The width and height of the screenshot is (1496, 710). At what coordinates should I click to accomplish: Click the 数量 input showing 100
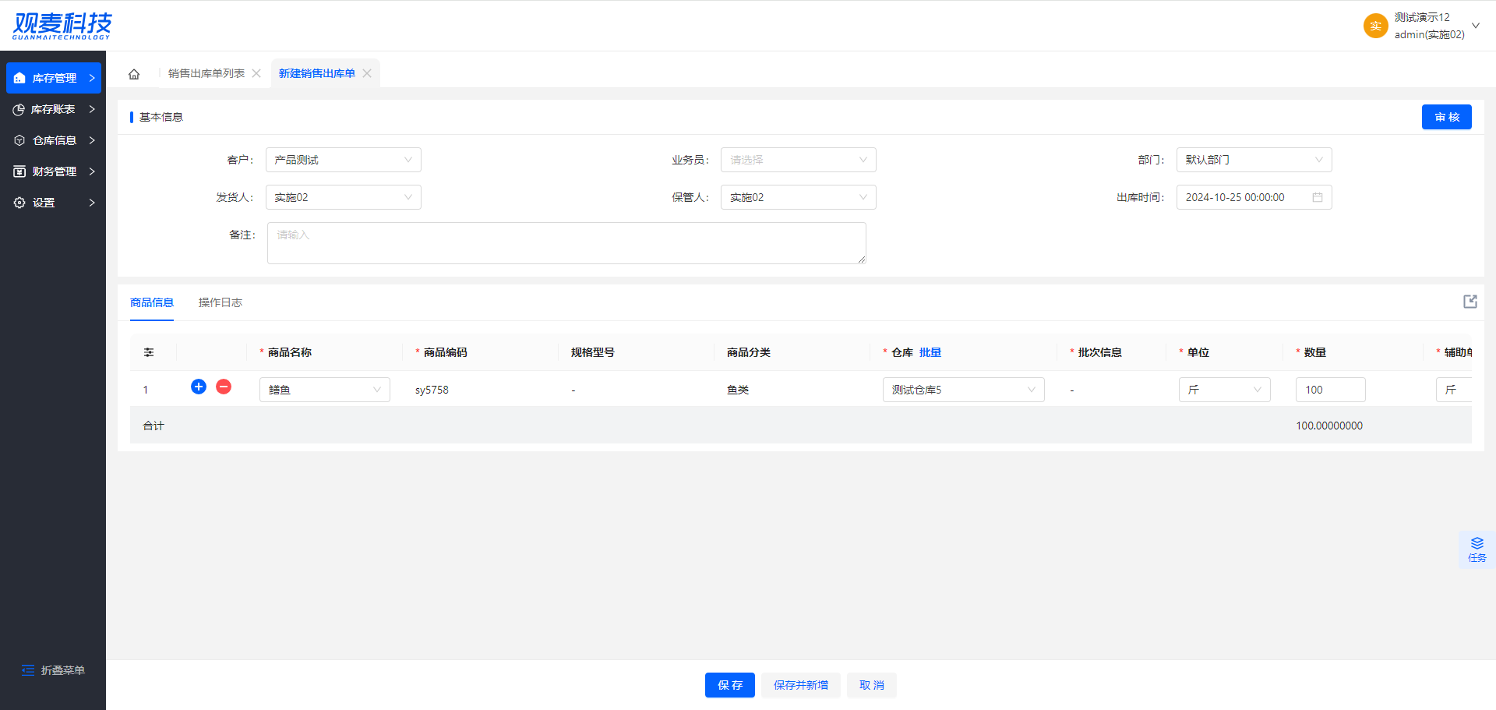(x=1331, y=390)
